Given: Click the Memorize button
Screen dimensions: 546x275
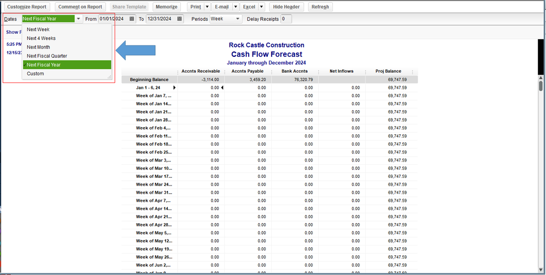Looking at the screenshot, I should tap(167, 7).
